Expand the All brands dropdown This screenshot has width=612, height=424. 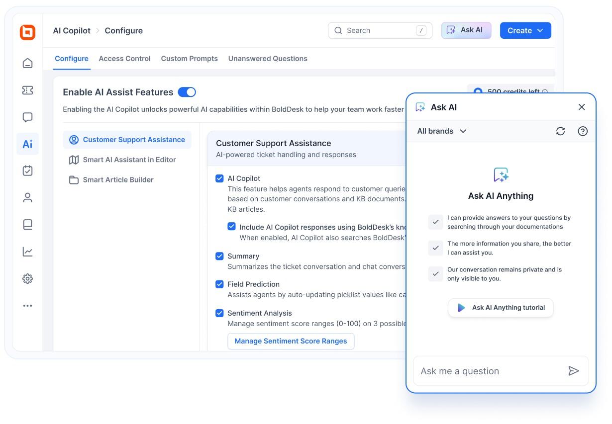tap(441, 131)
